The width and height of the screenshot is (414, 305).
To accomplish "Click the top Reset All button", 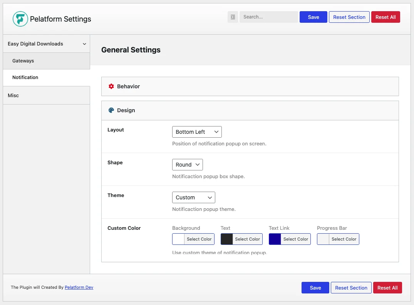I will tap(386, 17).
